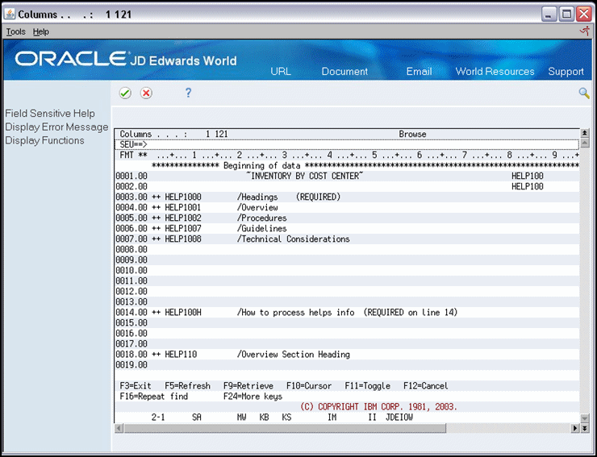This screenshot has height=457, width=597.
Task: Select Display Error Message
Action: coord(56,127)
